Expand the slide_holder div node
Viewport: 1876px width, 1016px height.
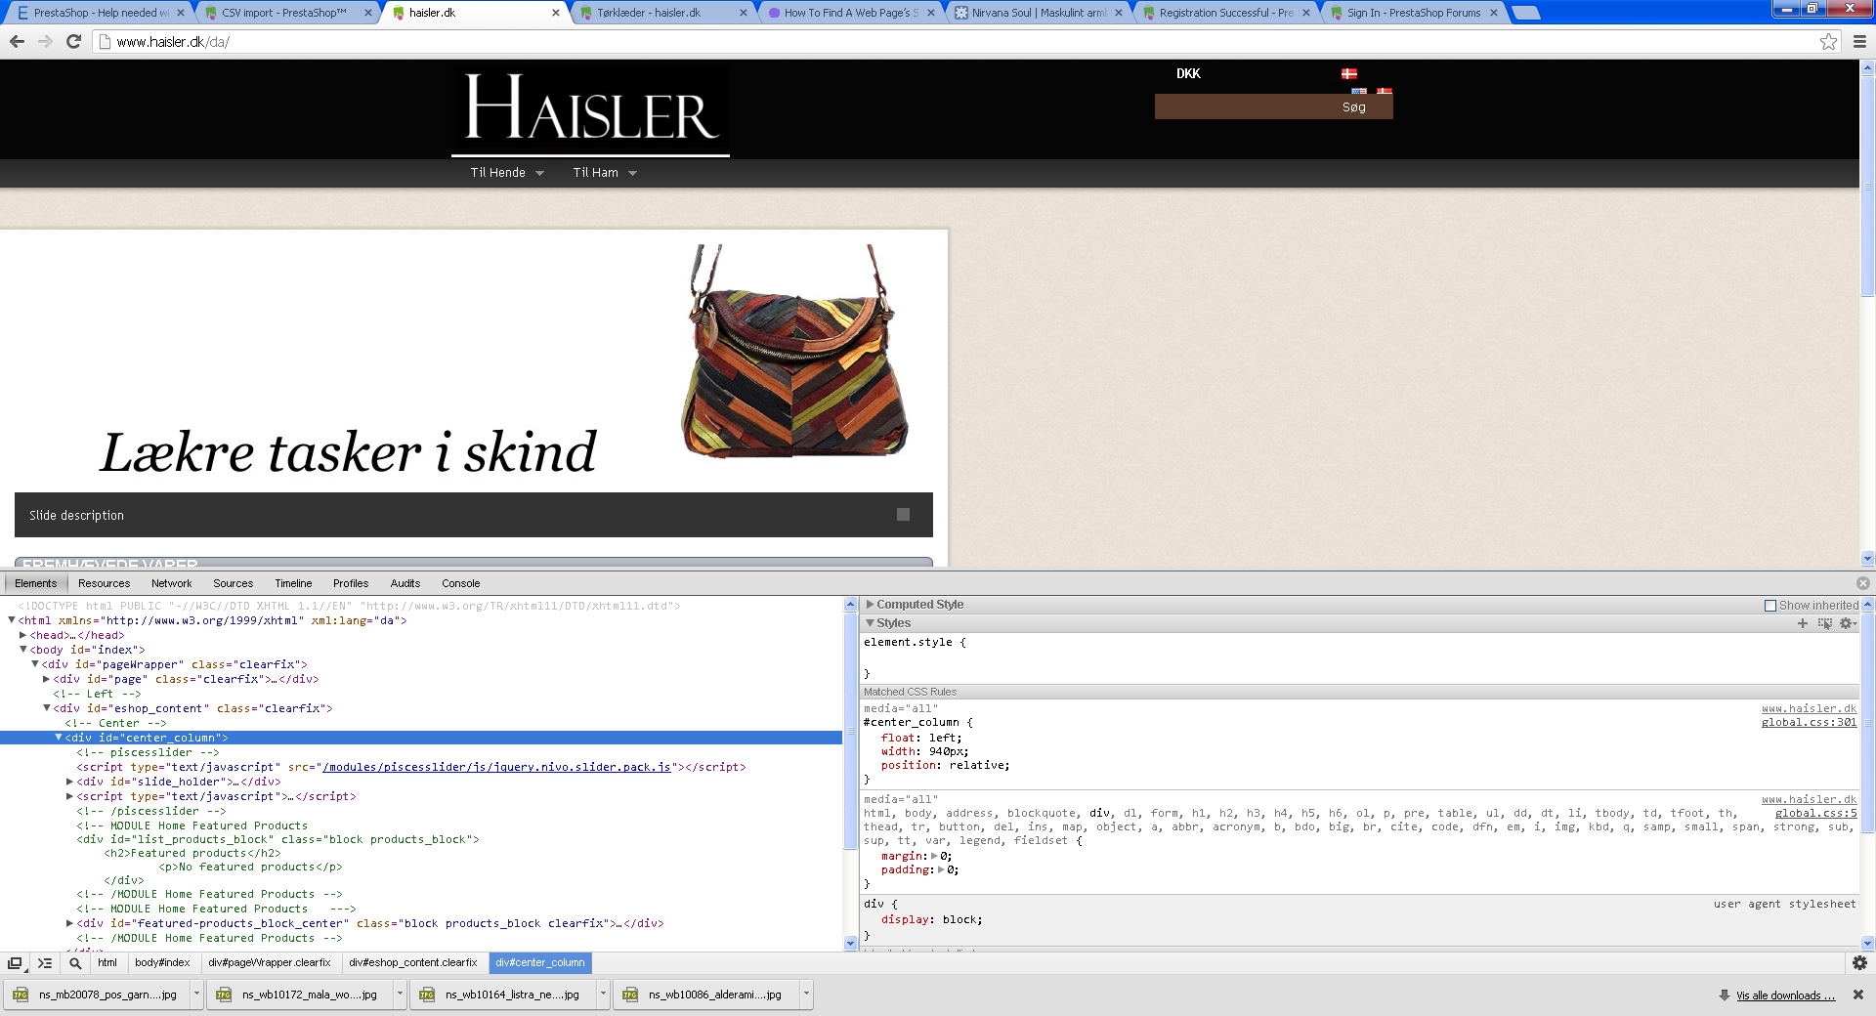click(69, 782)
